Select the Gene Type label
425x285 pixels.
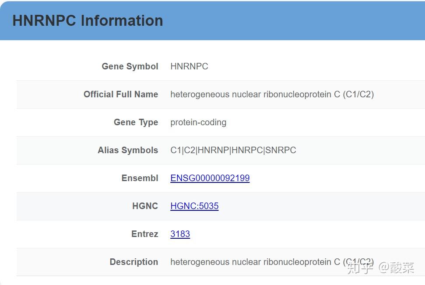tap(136, 122)
